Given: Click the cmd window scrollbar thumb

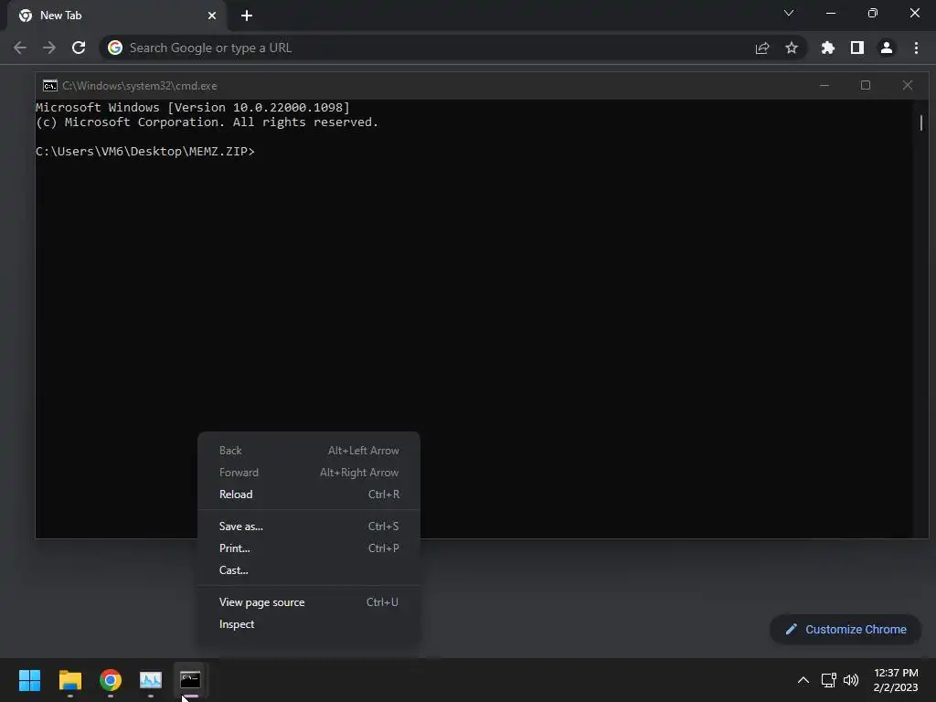Looking at the screenshot, I should 921,123.
